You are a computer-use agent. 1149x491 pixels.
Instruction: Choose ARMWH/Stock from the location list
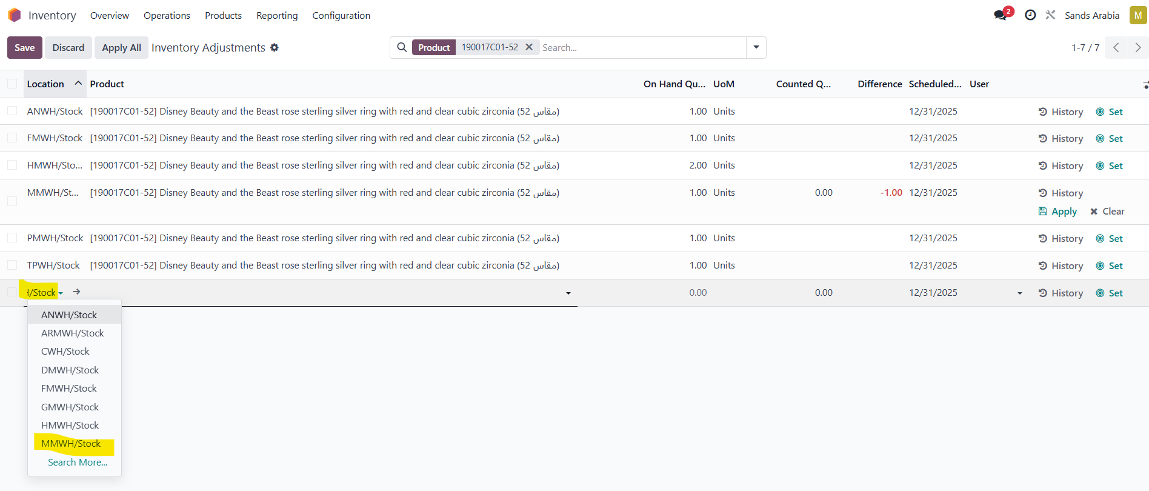(75, 333)
